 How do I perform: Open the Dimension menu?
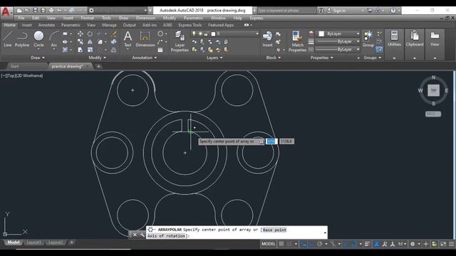pyautogui.click(x=145, y=18)
